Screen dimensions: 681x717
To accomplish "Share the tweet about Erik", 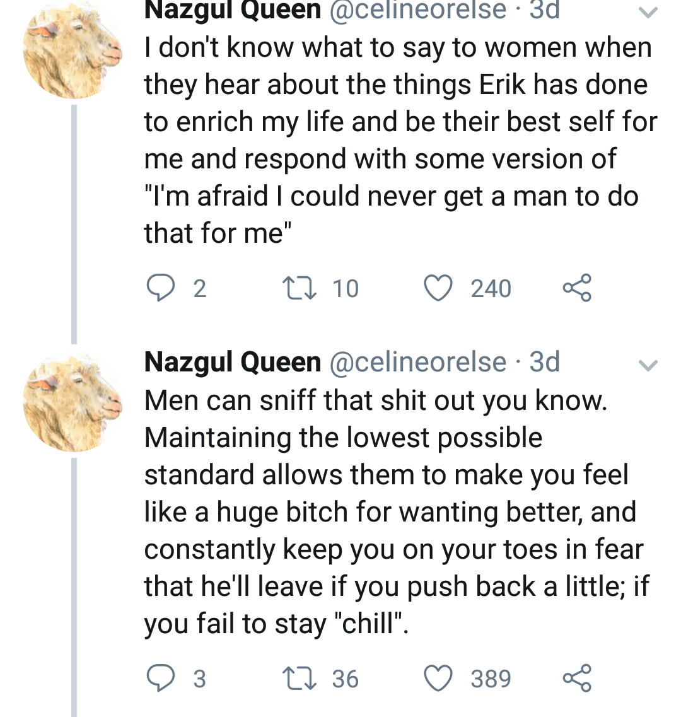I will pos(577,288).
